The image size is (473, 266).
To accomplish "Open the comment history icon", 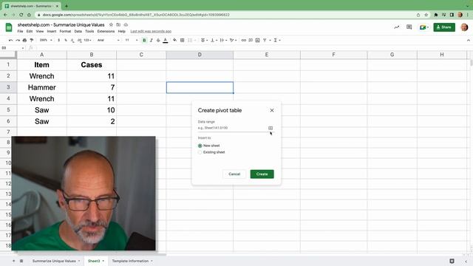I will pos(409,27).
